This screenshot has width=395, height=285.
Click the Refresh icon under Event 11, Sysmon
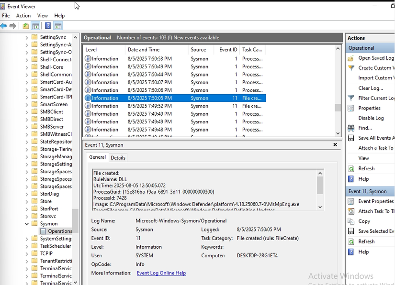351,241
